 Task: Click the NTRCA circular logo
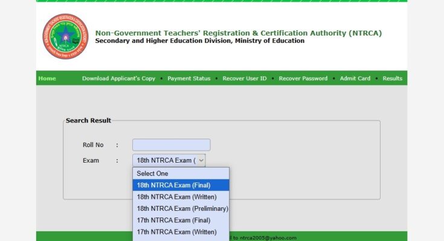pos(65,36)
